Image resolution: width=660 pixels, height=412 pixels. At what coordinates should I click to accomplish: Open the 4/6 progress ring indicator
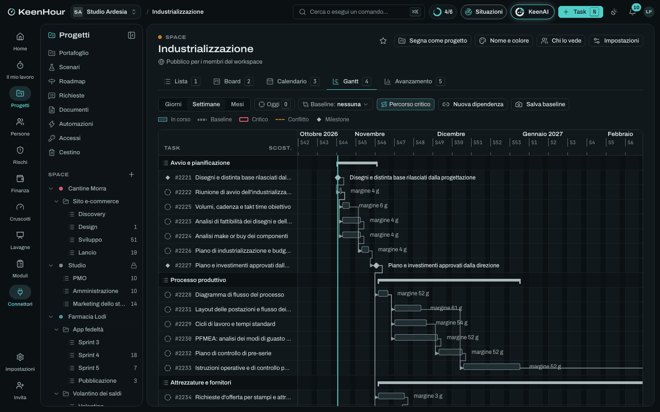(443, 12)
